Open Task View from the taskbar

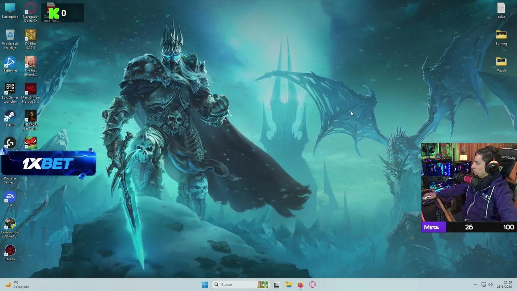pos(276,285)
